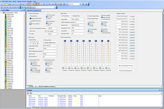Click Channel 1L volume value box
The image size is (164, 109).
(x=65, y=65)
